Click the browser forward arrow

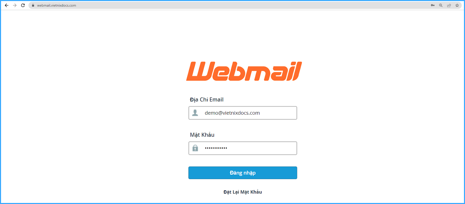tap(15, 5)
